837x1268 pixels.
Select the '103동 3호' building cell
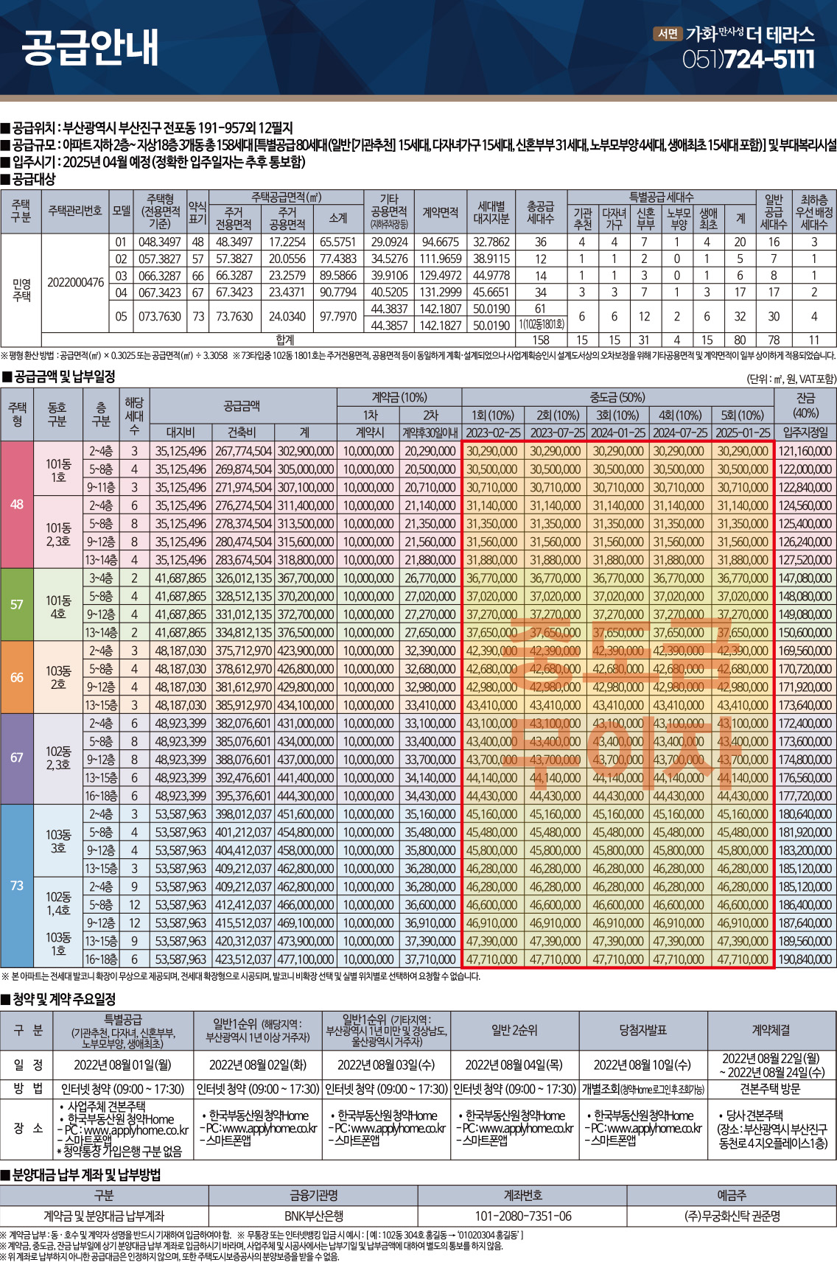point(58,841)
